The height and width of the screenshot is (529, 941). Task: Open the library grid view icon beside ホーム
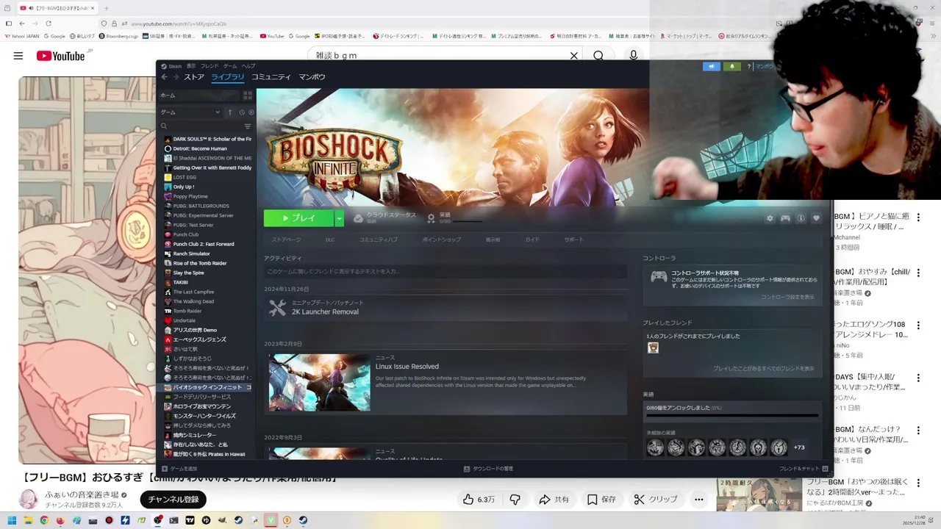(248, 96)
